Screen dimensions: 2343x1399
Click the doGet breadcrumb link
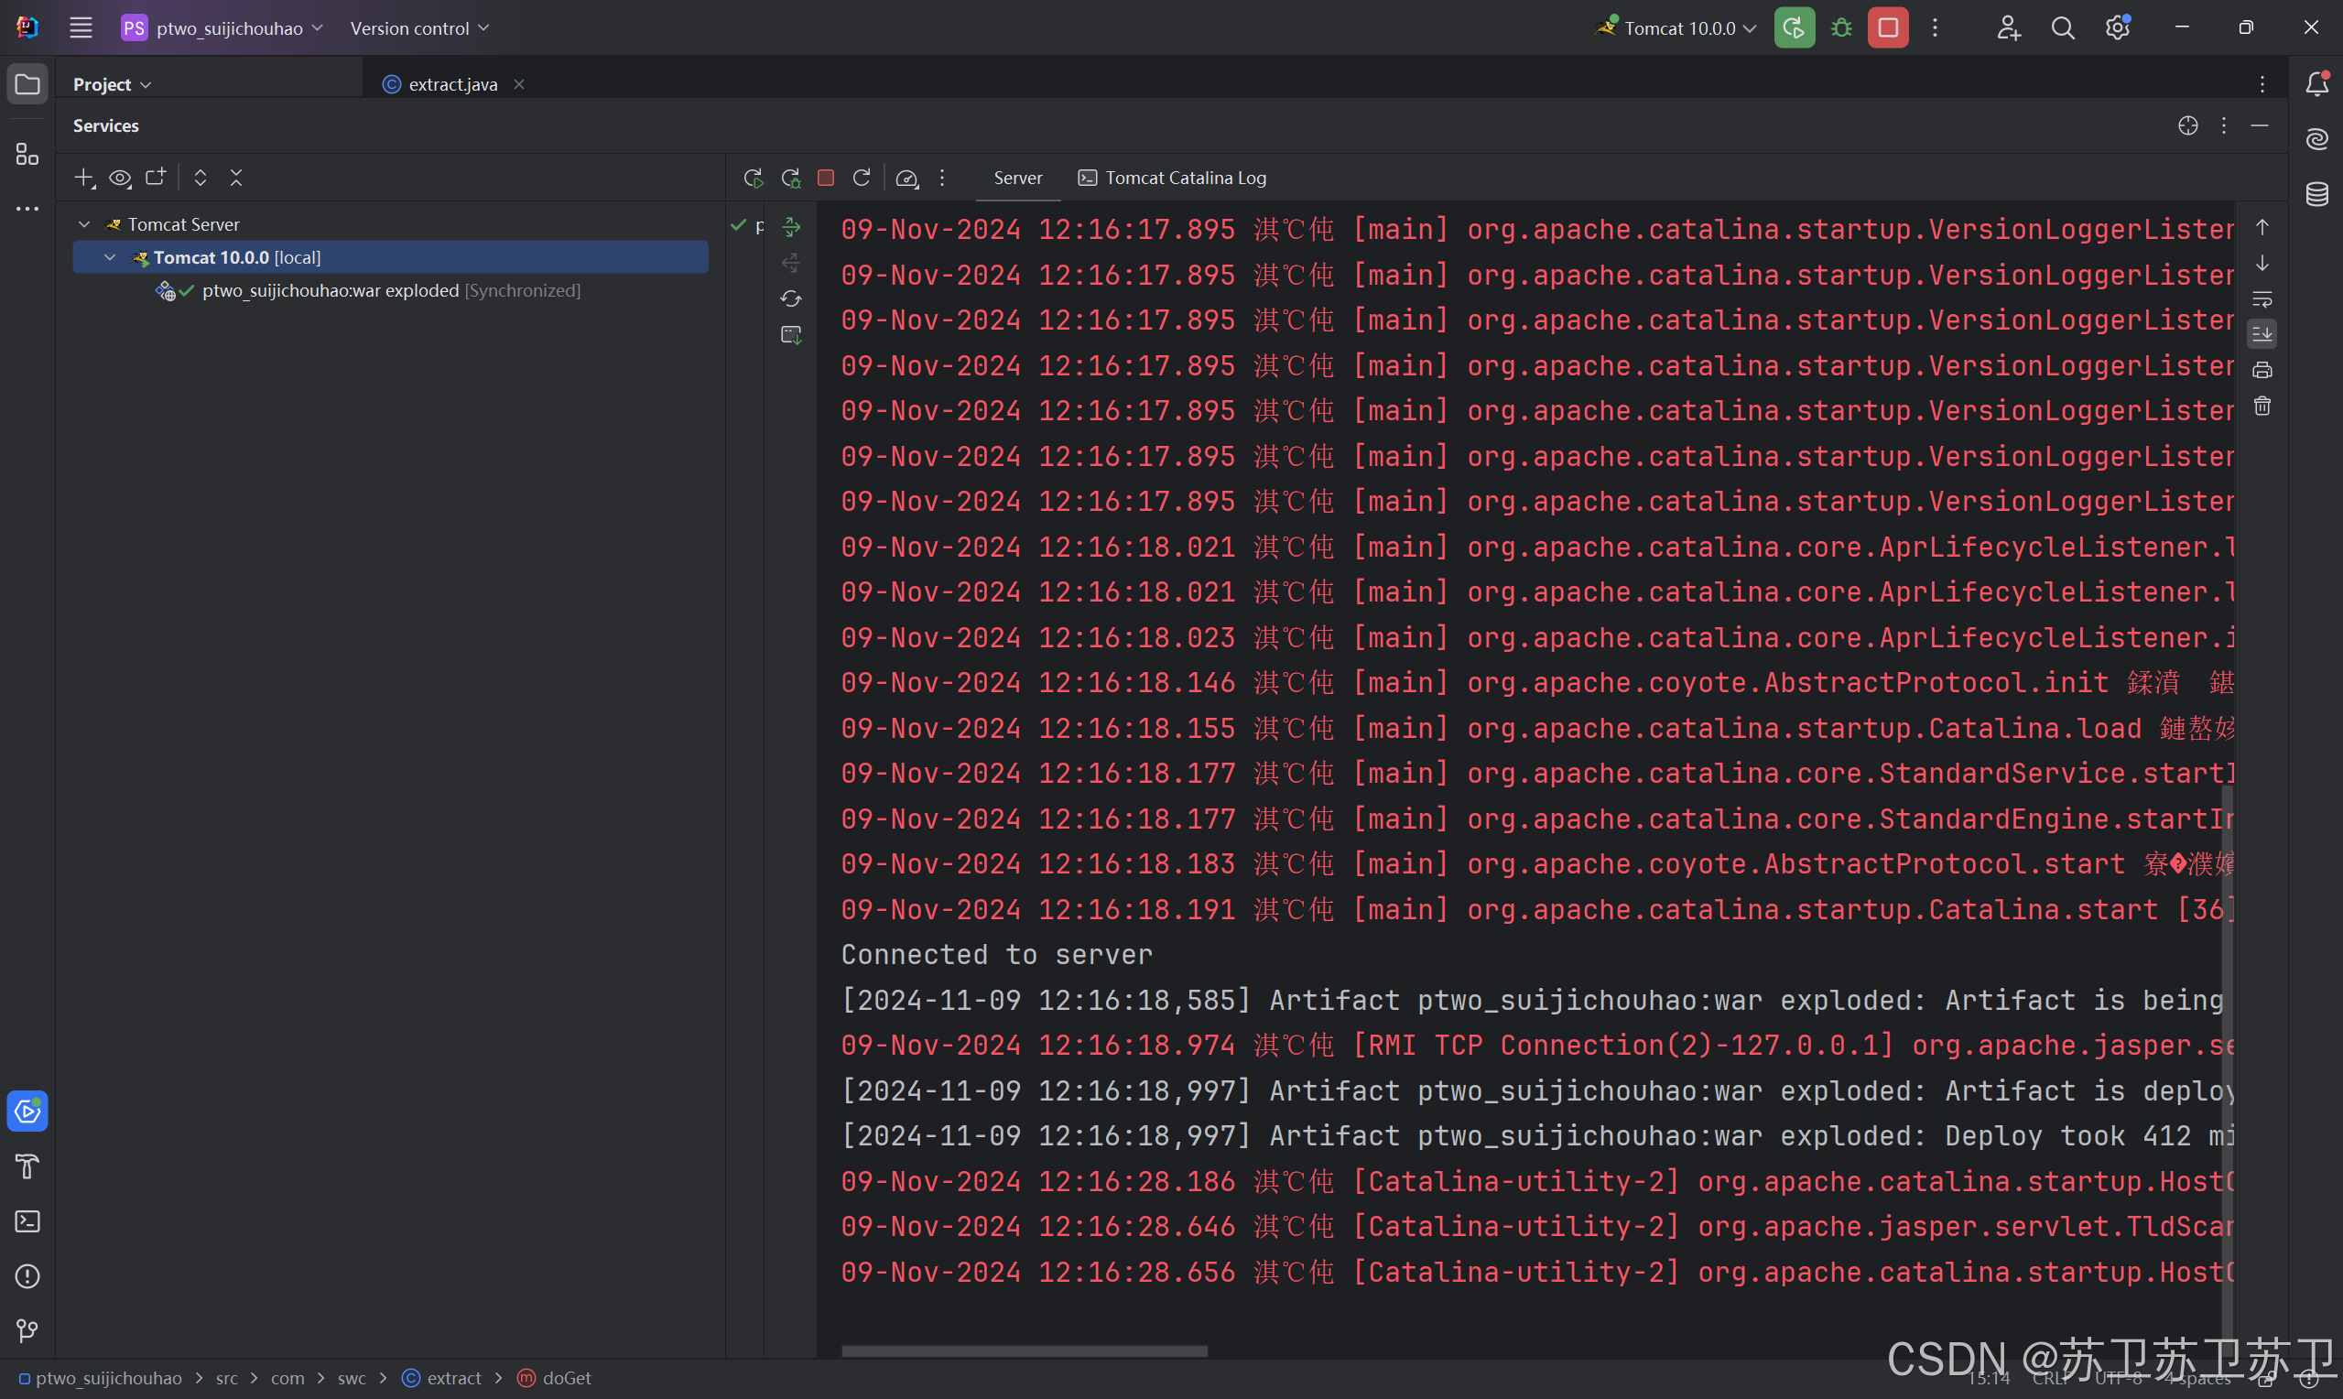click(x=566, y=1378)
